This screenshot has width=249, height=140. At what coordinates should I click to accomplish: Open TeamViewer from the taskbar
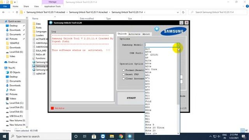(x=103, y=136)
